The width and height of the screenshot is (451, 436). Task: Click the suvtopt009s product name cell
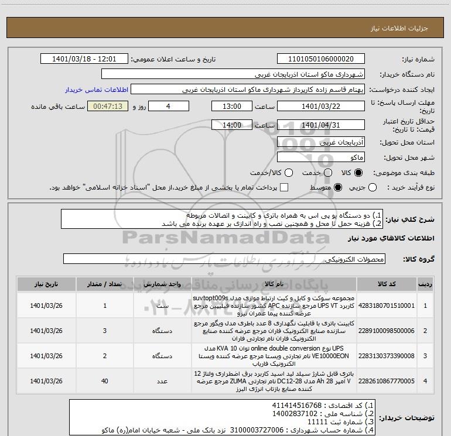[274, 305]
